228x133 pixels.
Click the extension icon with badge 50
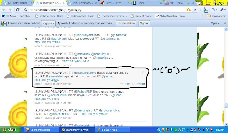point(206,10)
